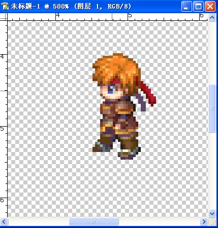The image size is (218, 228).
Task: Click the vertical scrollbar thumb
Action: [x=212, y=108]
